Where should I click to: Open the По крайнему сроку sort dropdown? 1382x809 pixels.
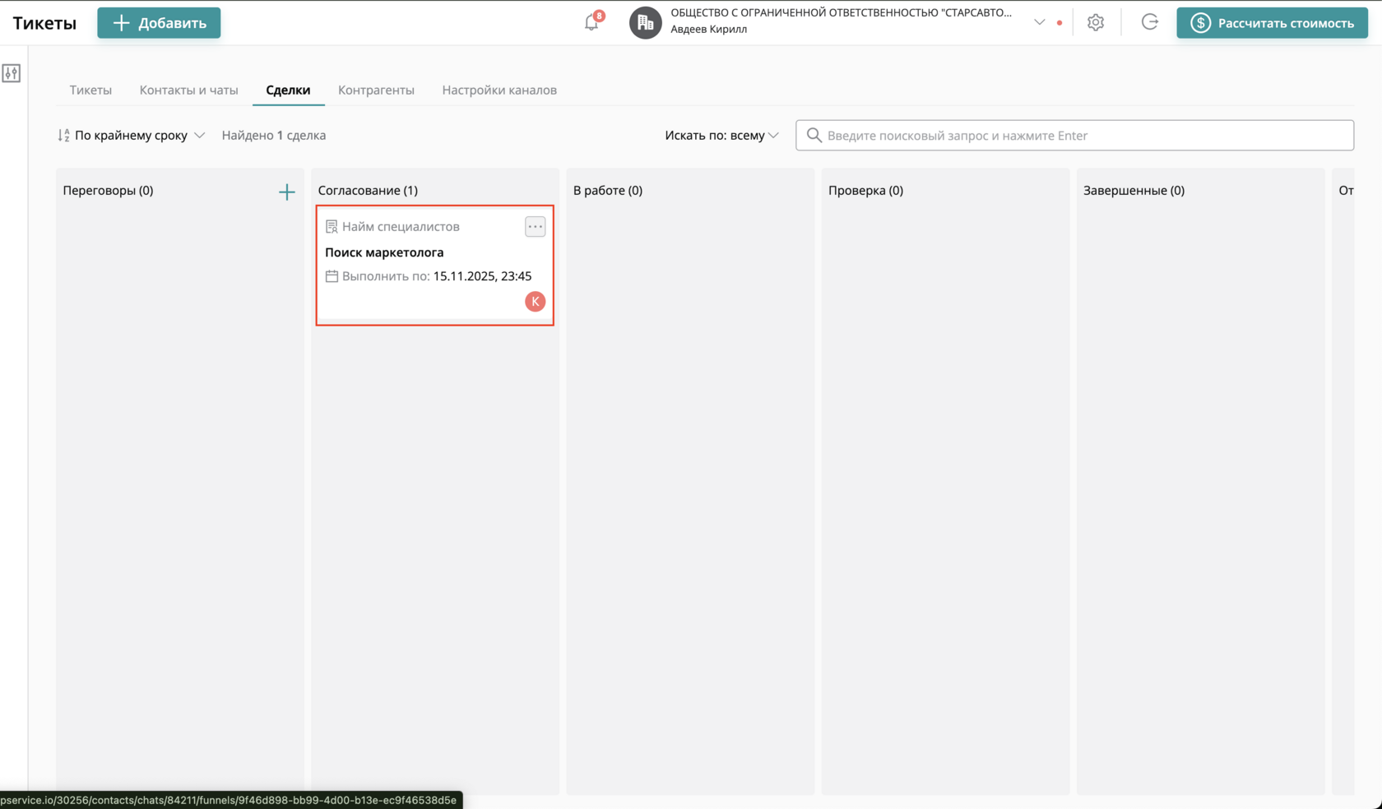[x=131, y=135]
